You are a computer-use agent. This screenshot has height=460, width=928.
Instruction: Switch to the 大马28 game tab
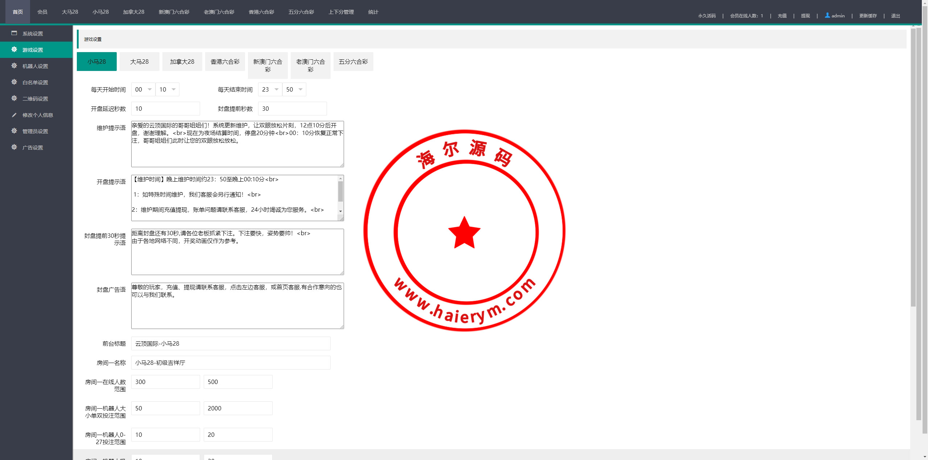140,62
